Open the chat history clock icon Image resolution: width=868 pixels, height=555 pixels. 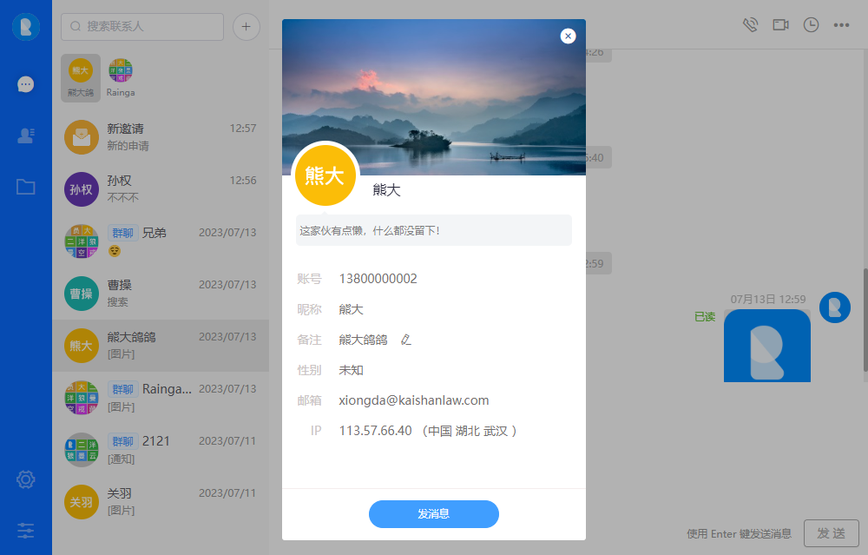(811, 24)
